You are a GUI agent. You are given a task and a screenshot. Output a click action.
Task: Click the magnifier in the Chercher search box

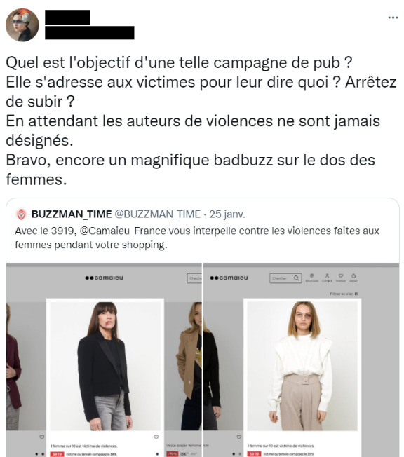[297, 278]
